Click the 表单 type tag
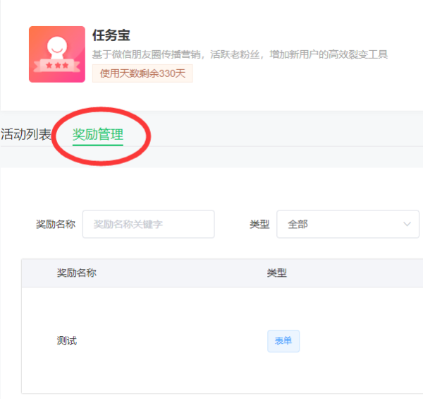Viewport: 423px width, 399px height. point(283,341)
